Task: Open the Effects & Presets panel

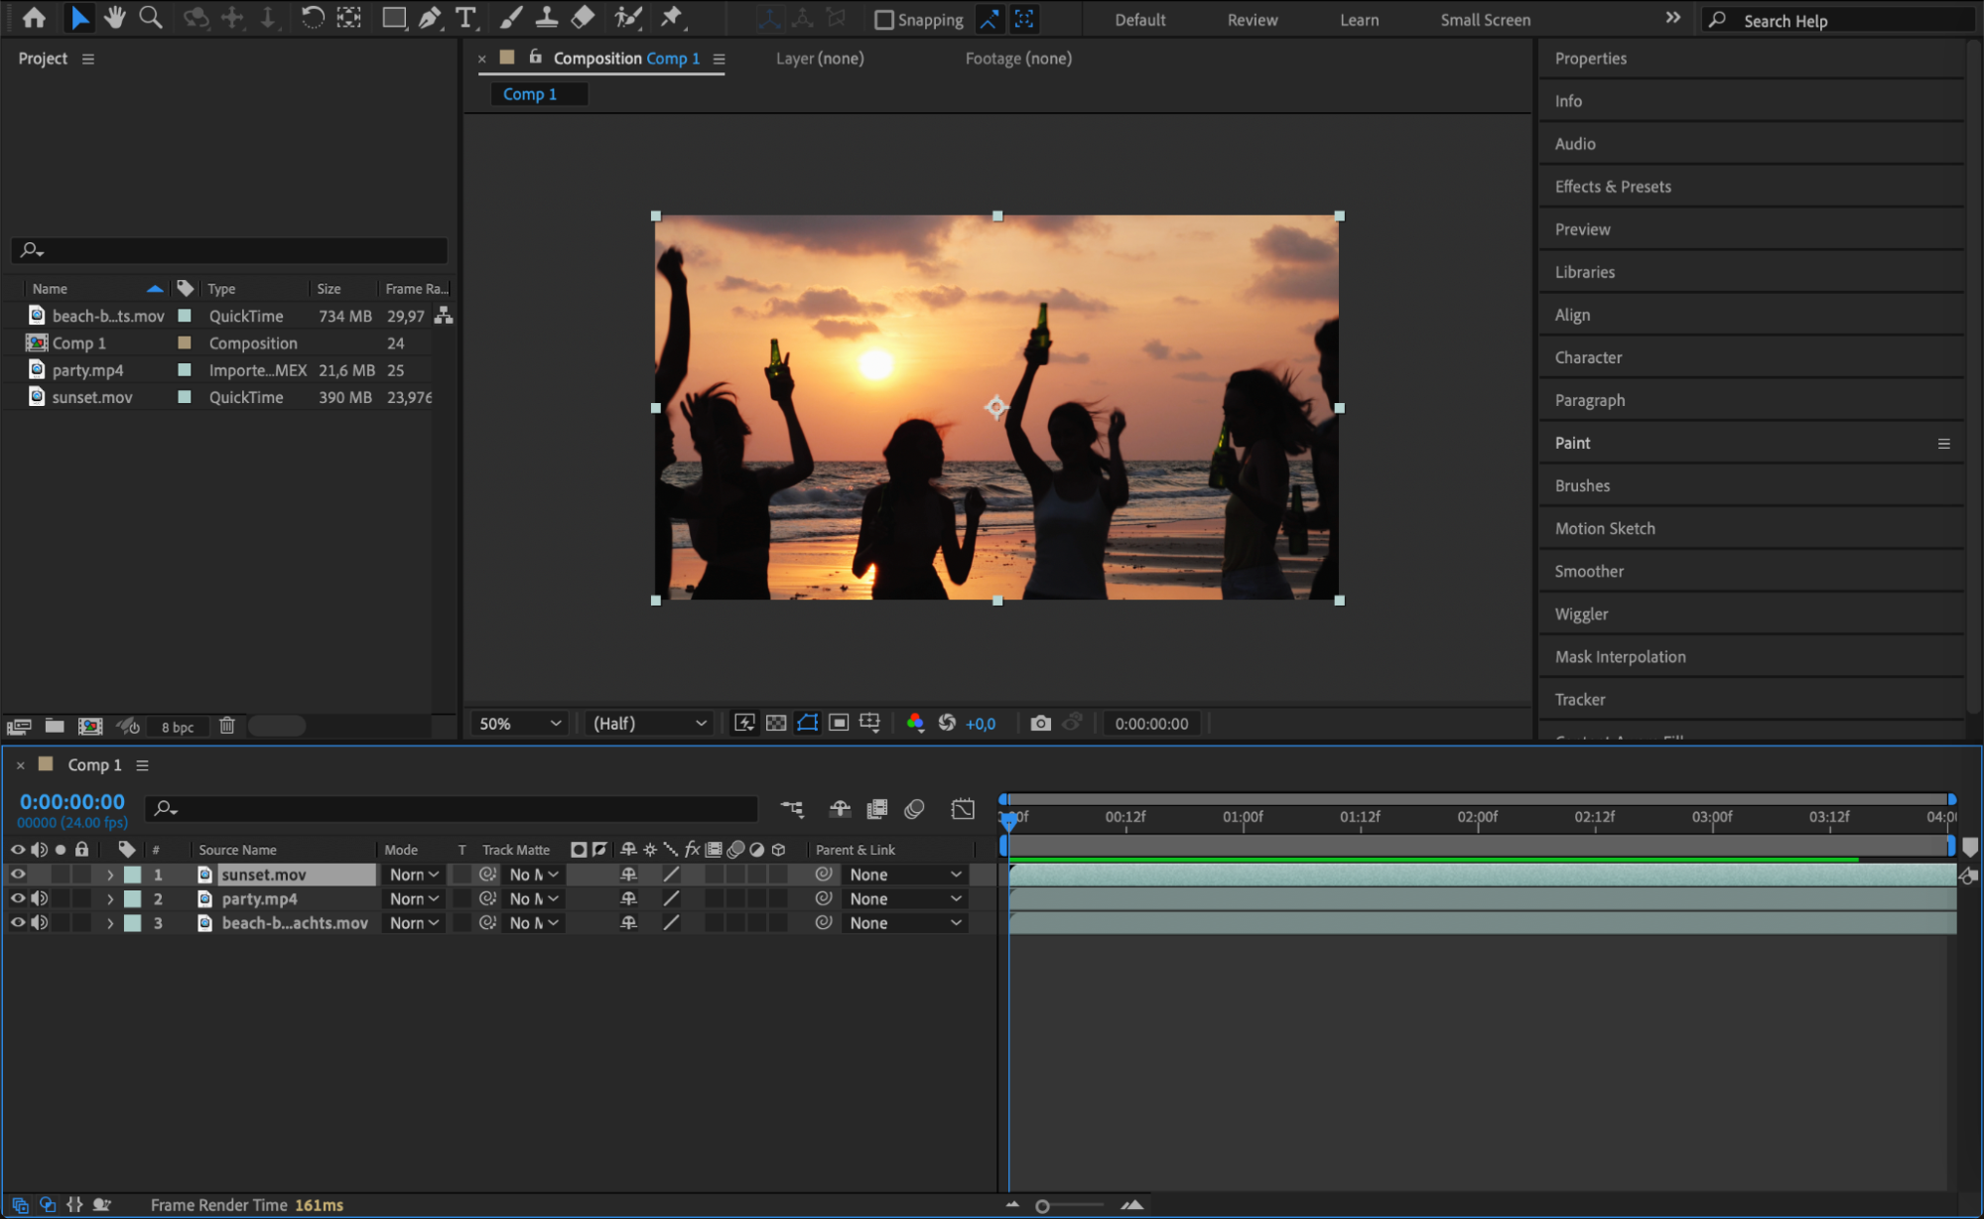Action: coord(1613,187)
